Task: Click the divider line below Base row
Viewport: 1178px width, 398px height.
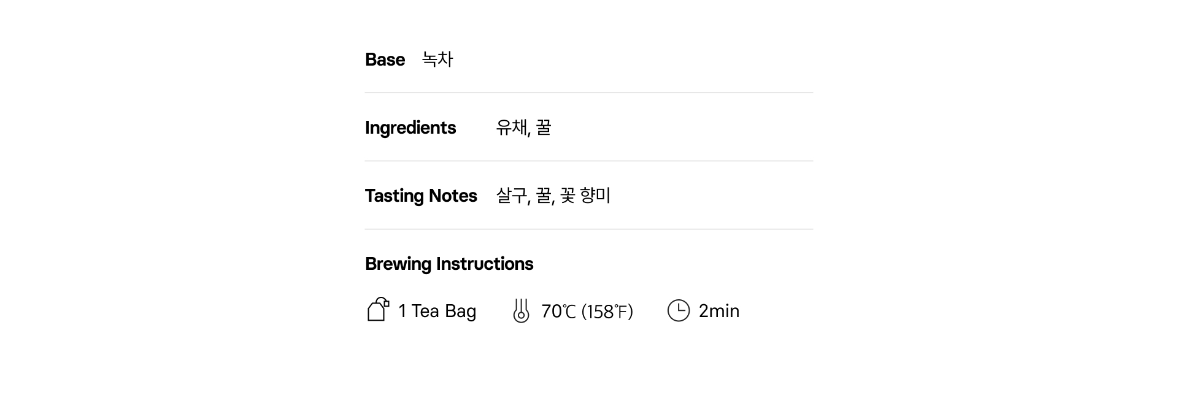Action: [588, 93]
